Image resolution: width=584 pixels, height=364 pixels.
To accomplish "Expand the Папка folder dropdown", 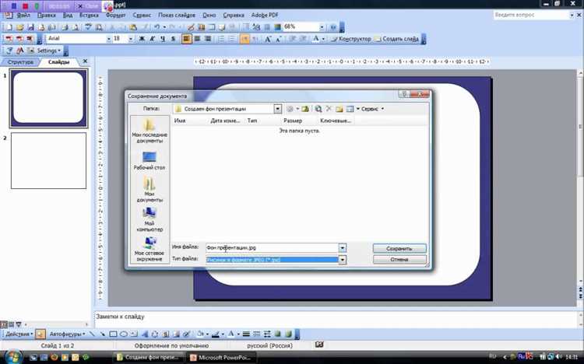I will tap(277, 109).
